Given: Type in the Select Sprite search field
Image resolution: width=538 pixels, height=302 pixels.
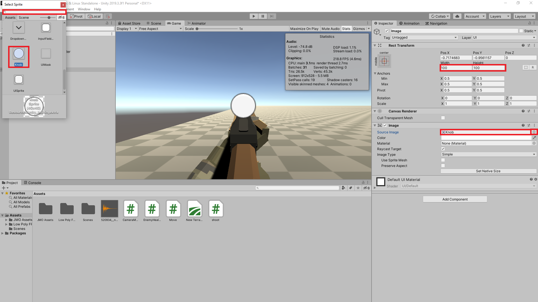Looking at the screenshot, I should [x=34, y=11].
